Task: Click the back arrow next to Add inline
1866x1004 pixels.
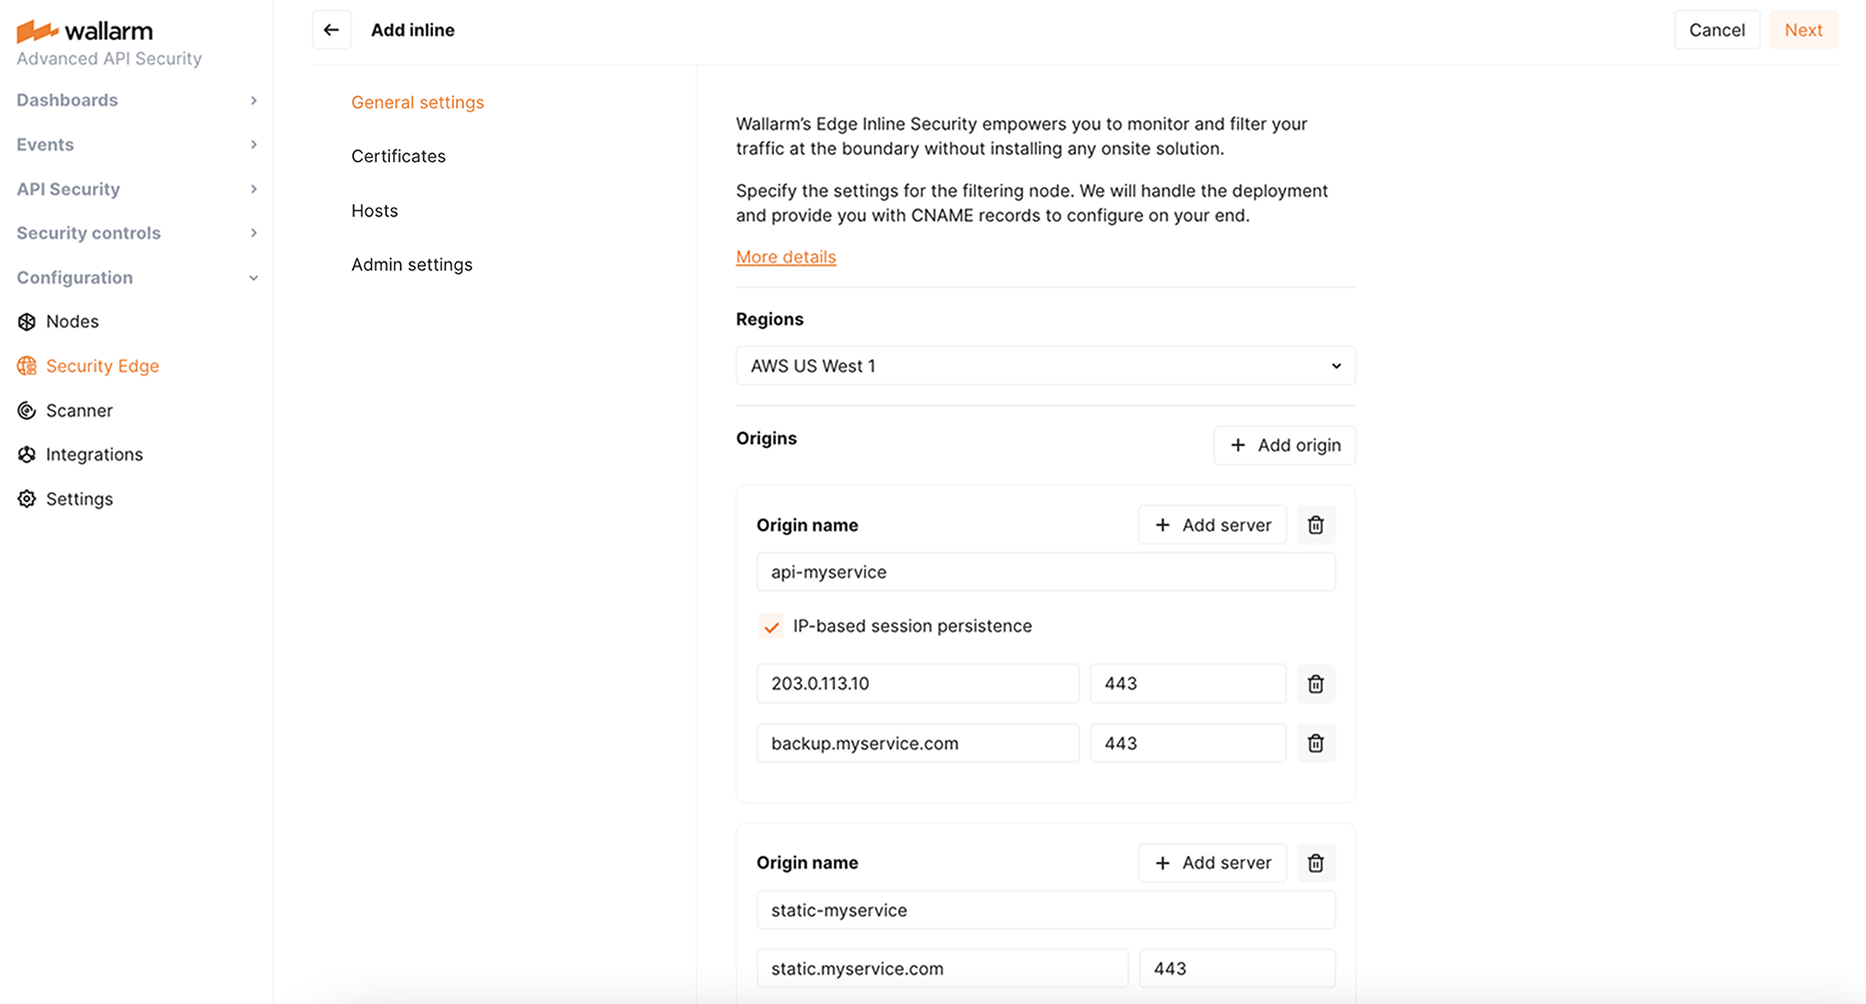Action: coord(332,30)
